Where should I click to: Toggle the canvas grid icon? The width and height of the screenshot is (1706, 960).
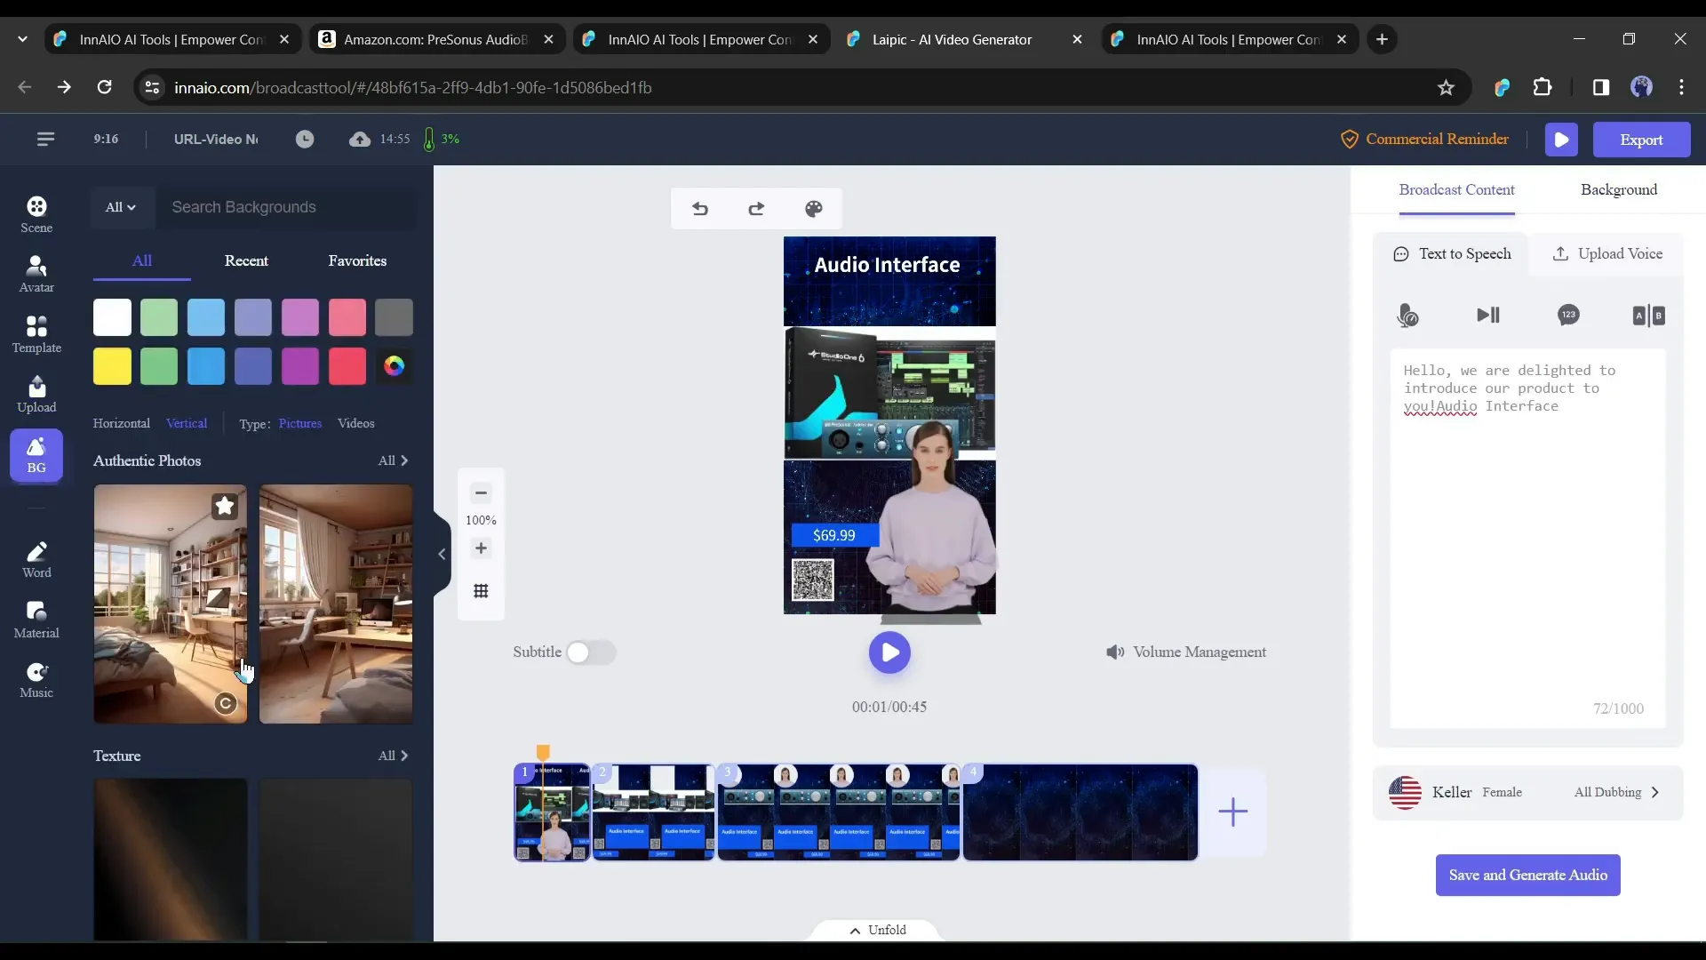click(x=481, y=591)
